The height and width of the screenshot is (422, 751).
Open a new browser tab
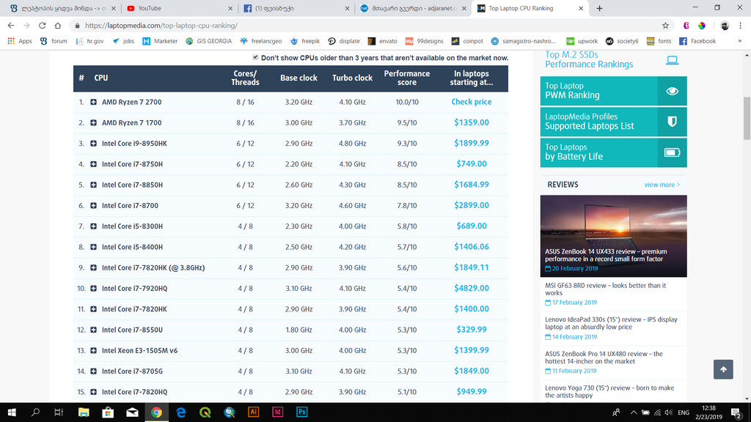tap(599, 8)
